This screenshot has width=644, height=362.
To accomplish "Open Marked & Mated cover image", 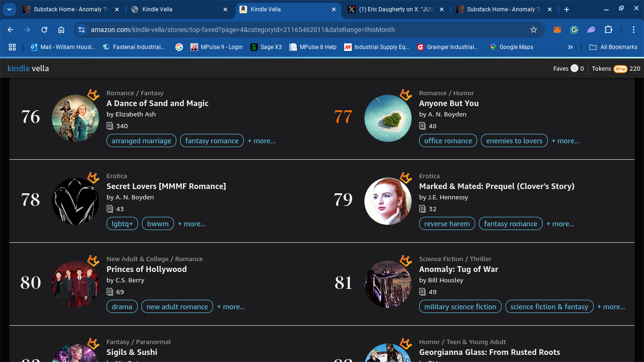I will (388, 201).
